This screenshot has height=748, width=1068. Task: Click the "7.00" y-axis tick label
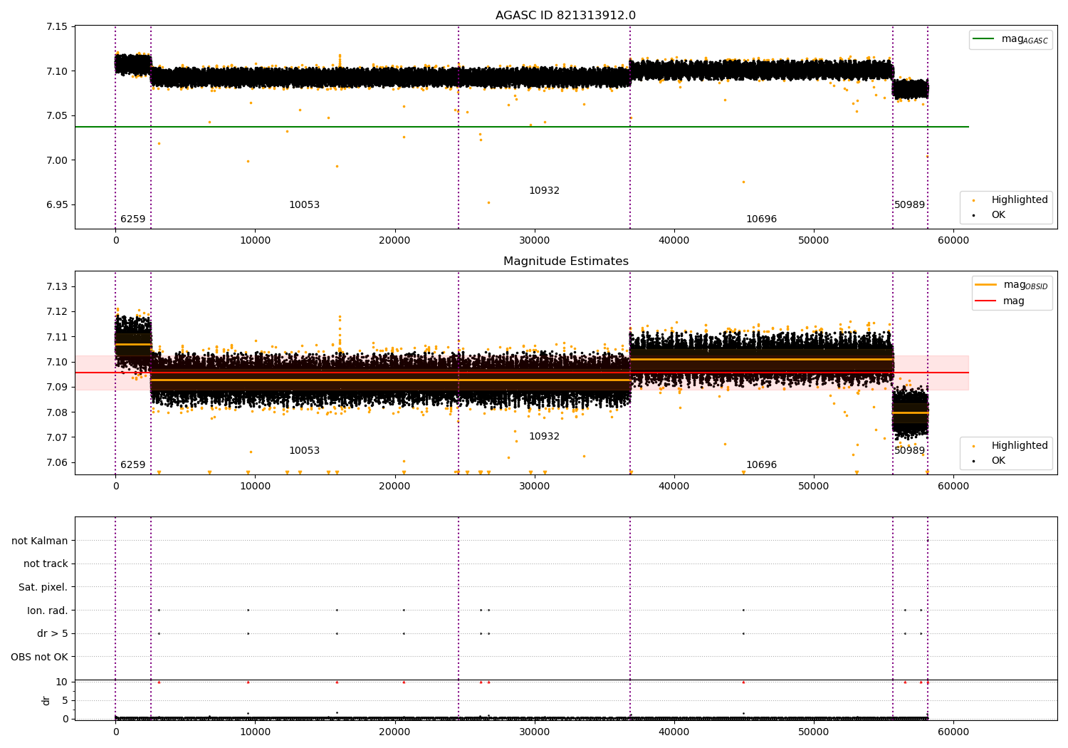[x=56, y=160]
